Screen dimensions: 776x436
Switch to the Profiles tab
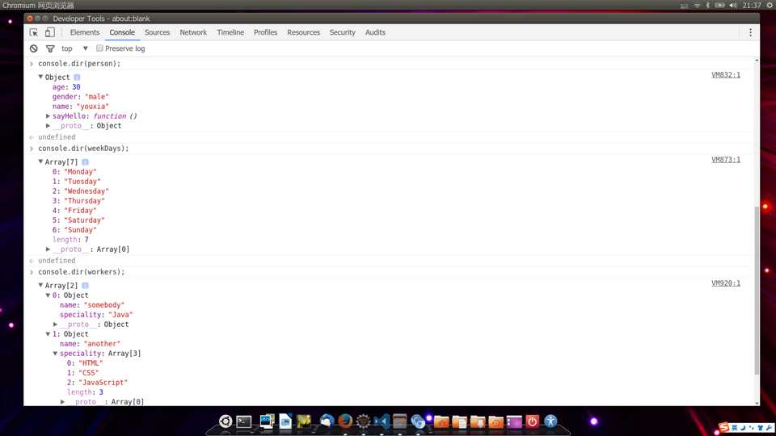point(265,32)
